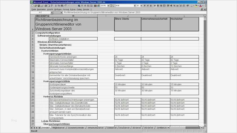Click the Chart Wizard icon

95,6
